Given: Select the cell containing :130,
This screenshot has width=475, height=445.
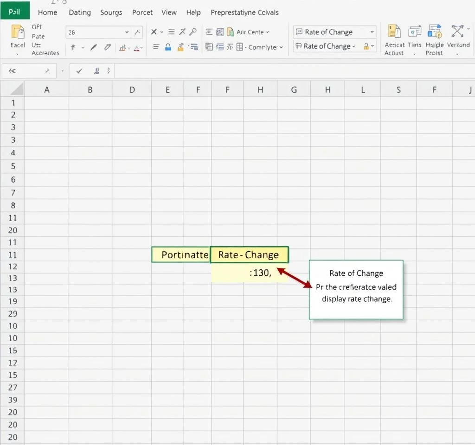Looking at the screenshot, I should (249, 273).
